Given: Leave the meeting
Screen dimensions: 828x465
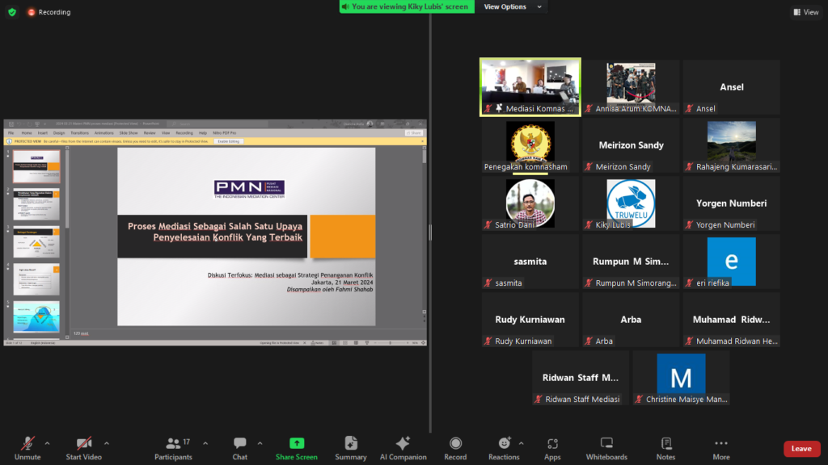Looking at the screenshot, I should 801,449.
